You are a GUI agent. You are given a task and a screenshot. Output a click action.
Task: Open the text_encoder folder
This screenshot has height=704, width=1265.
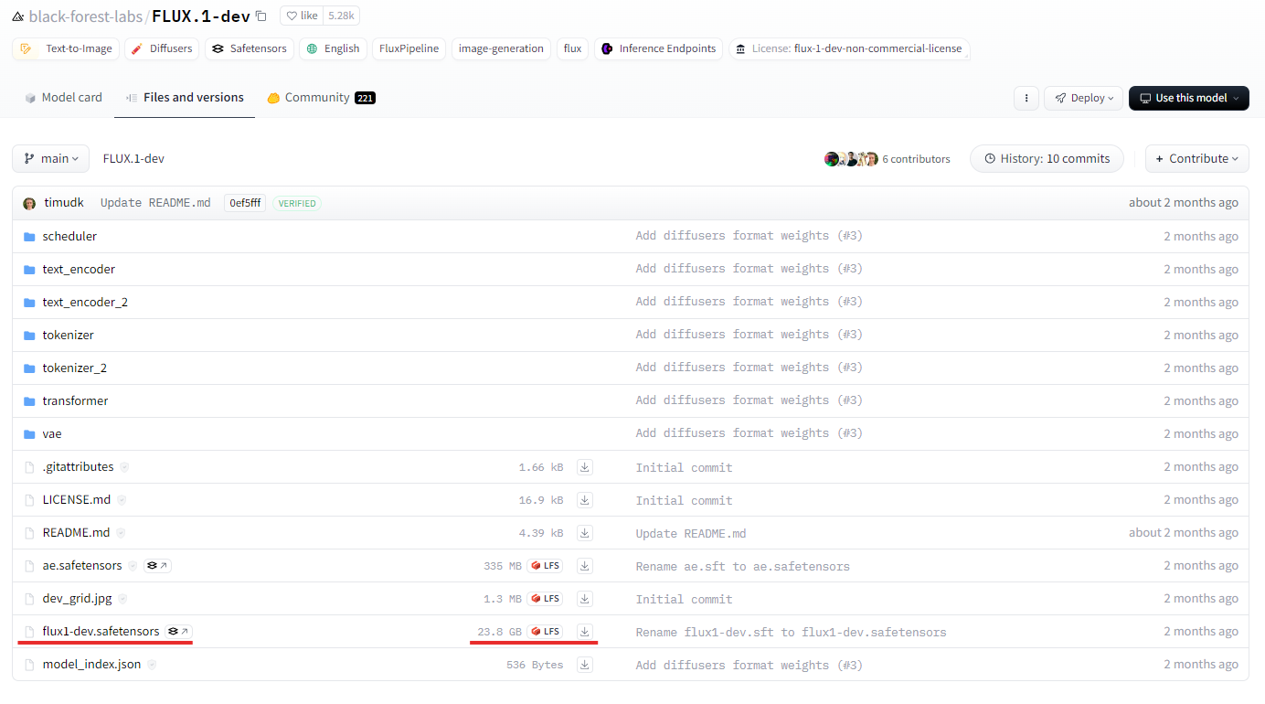[x=79, y=269]
